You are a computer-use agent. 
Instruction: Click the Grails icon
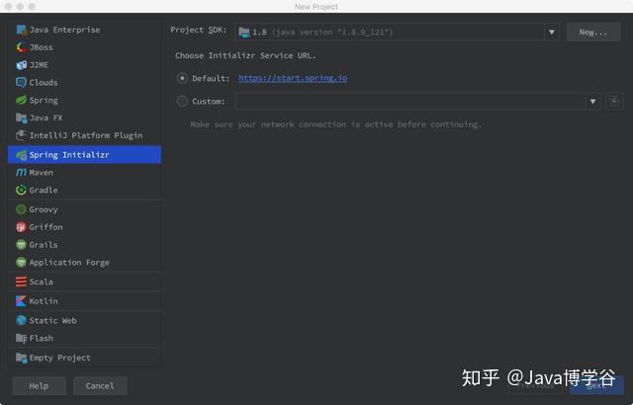[22, 245]
